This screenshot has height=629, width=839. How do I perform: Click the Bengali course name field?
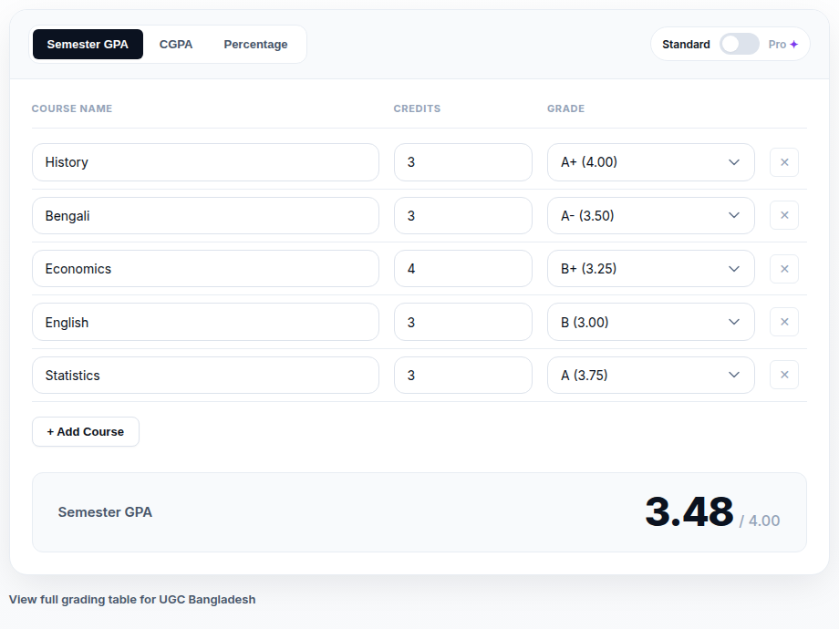205,215
